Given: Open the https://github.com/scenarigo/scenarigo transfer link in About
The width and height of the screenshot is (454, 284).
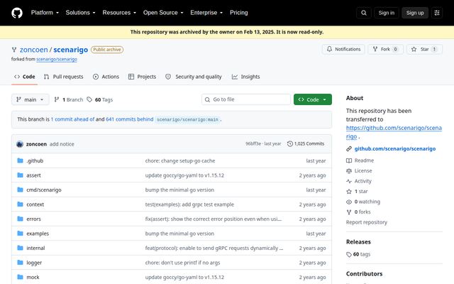Looking at the screenshot, I should click(394, 132).
